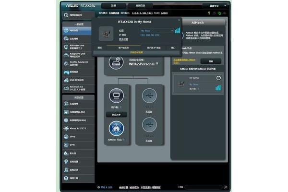
Task: Select the interface tab in popup
Action: [x=173, y=48]
